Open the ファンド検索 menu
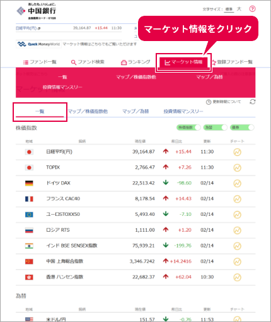This screenshot has height=322, width=271. point(88,62)
